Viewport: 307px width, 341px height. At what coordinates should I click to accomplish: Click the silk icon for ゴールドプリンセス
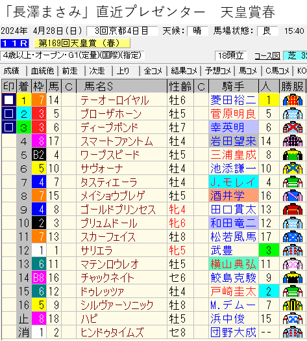pos(293,210)
